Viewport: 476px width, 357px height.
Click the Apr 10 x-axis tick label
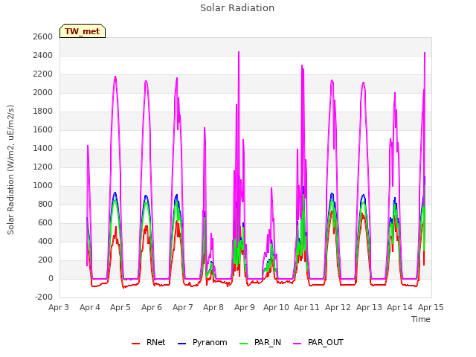[276, 307]
